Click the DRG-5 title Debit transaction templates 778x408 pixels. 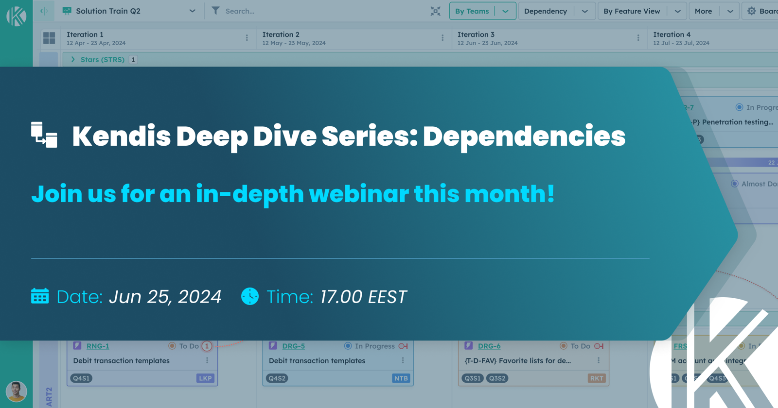pyautogui.click(x=317, y=361)
